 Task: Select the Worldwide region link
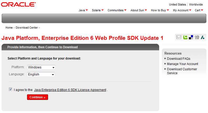point(196,4)
